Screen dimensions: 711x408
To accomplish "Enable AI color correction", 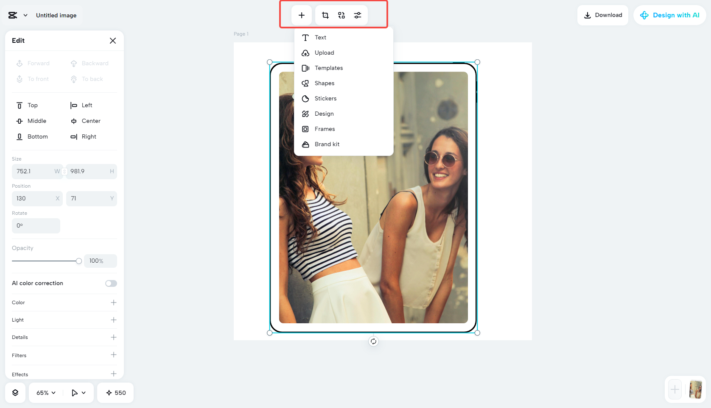I will [111, 283].
